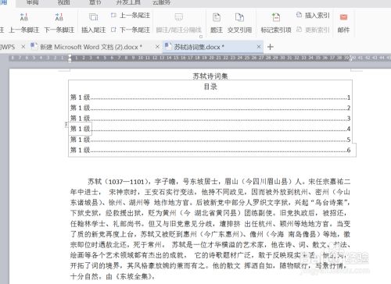Open the 开发工具 ribbon tab
391x284 pixels.
click(128, 2)
